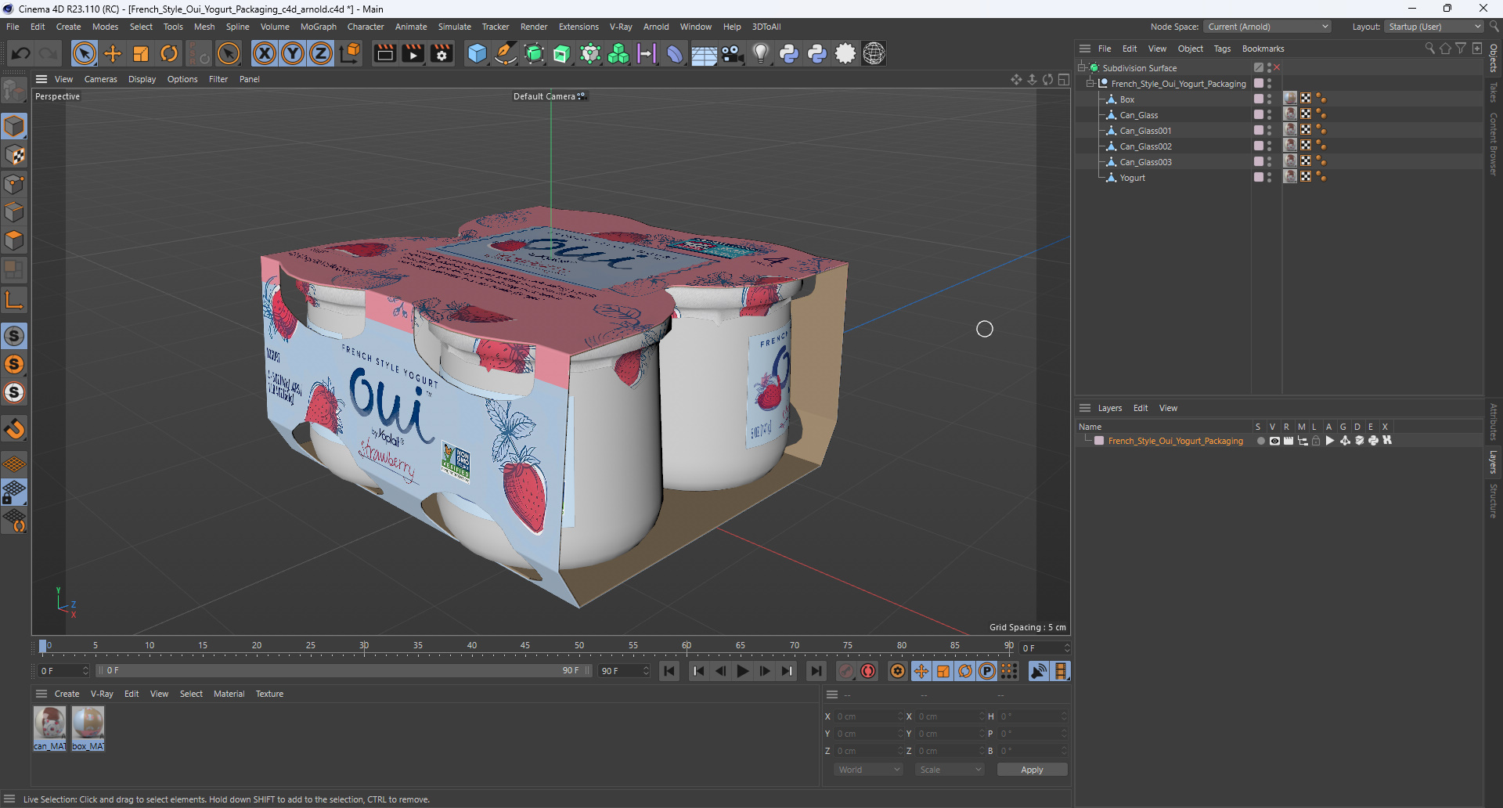Open Layers panel hamburger menu
The width and height of the screenshot is (1503, 808).
pyautogui.click(x=1085, y=408)
